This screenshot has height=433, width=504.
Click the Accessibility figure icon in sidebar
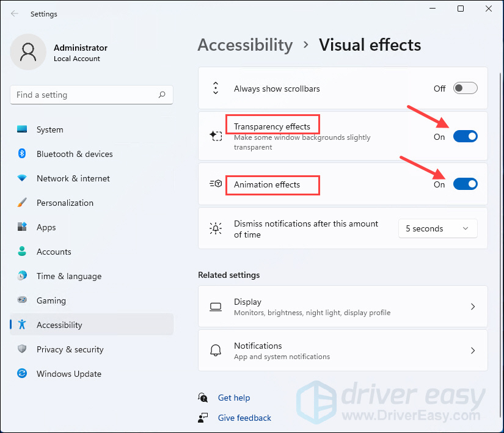click(x=22, y=324)
